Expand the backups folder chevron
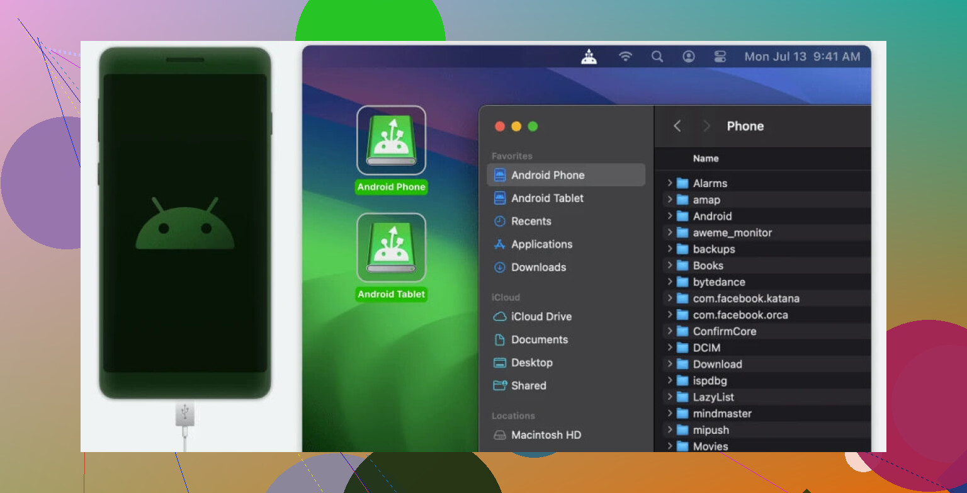The height and width of the screenshot is (493, 967). [x=670, y=249]
